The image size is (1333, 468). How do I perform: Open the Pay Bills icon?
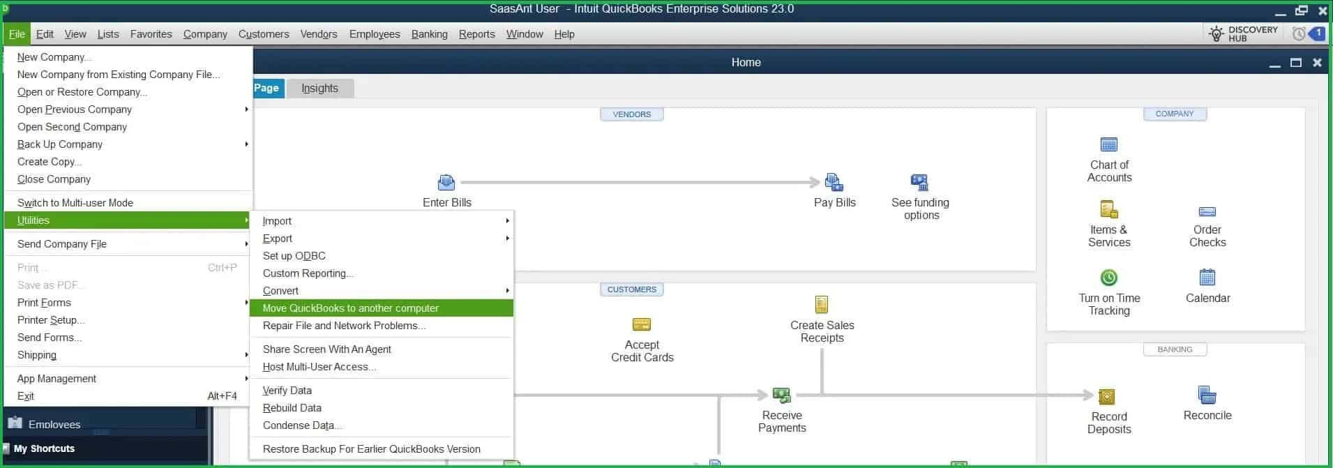point(834,183)
